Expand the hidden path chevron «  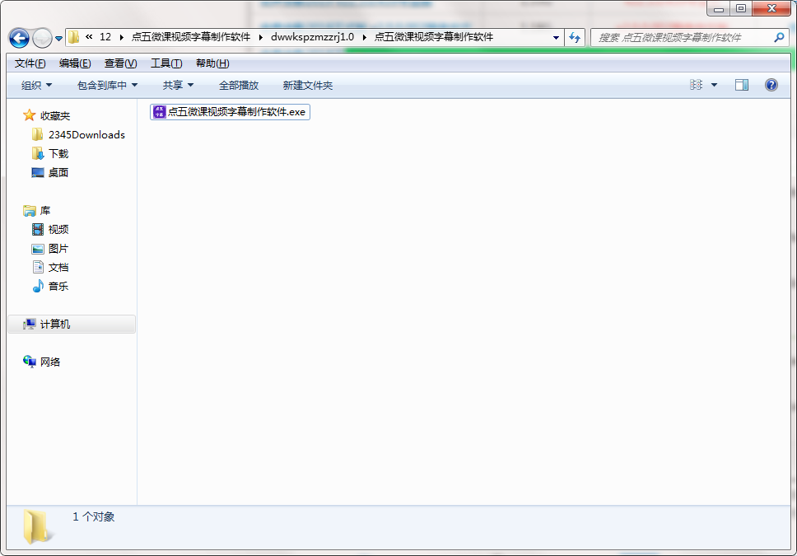89,36
